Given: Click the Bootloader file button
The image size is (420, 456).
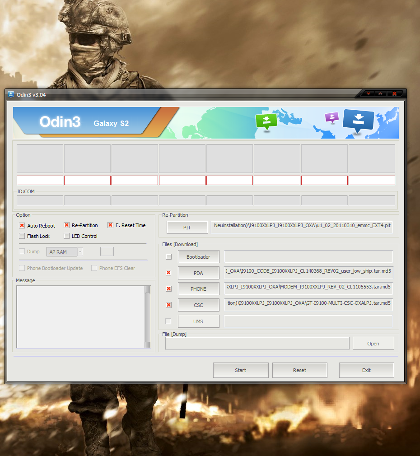Looking at the screenshot, I should [x=198, y=257].
